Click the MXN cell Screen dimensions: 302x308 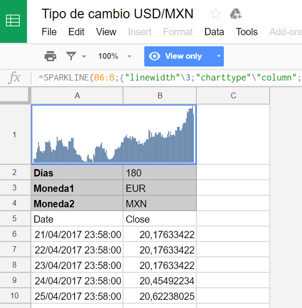tap(160, 203)
